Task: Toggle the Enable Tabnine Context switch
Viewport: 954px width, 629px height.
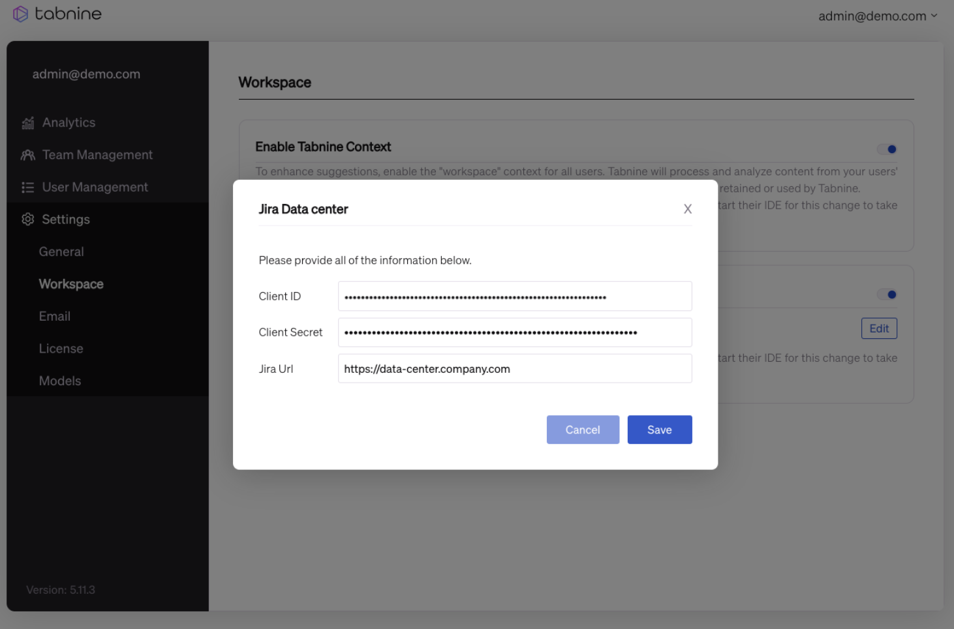Action: click(887, 149)
